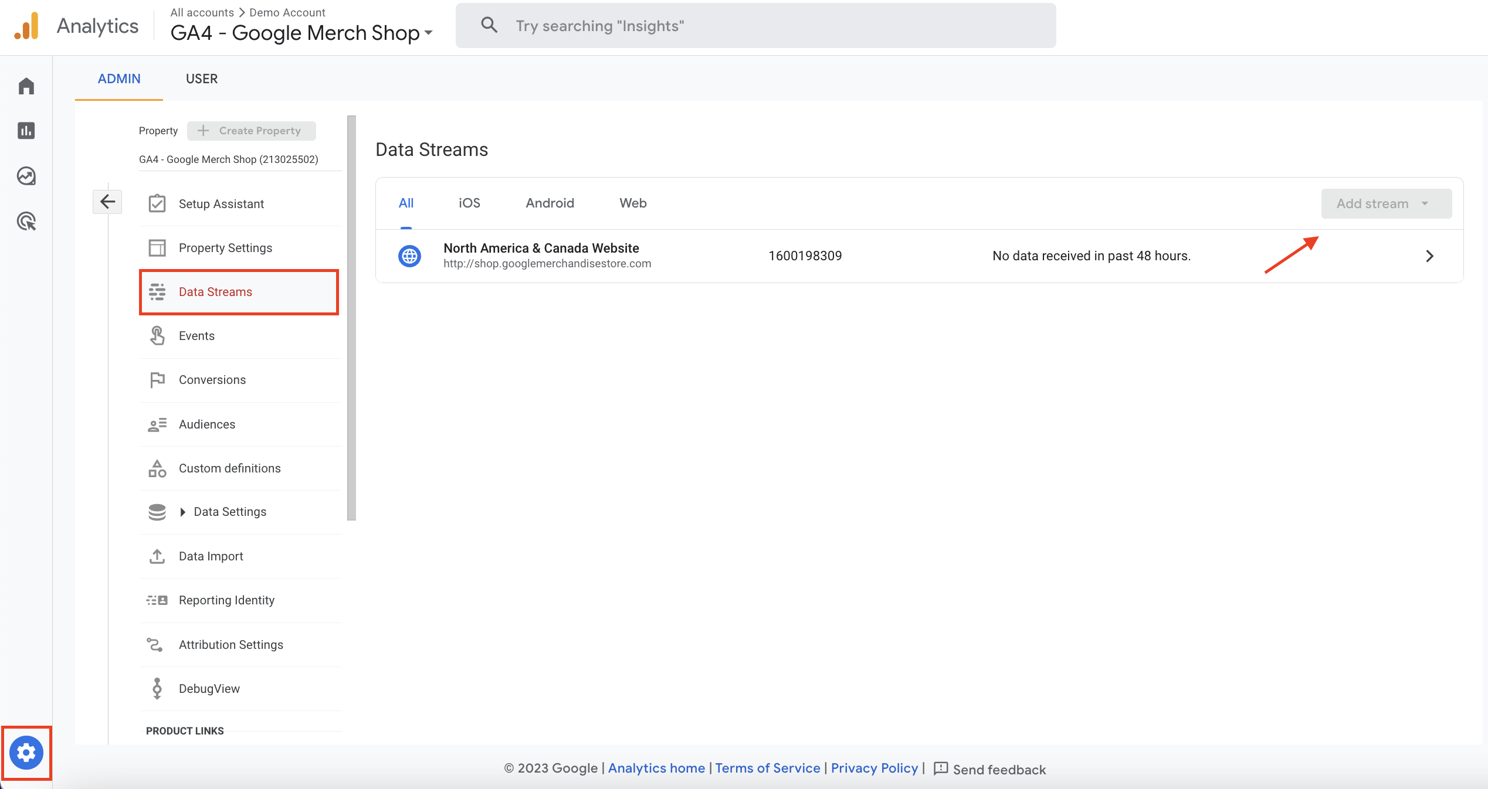Click the Reporting Identity icon

(157, 600)
